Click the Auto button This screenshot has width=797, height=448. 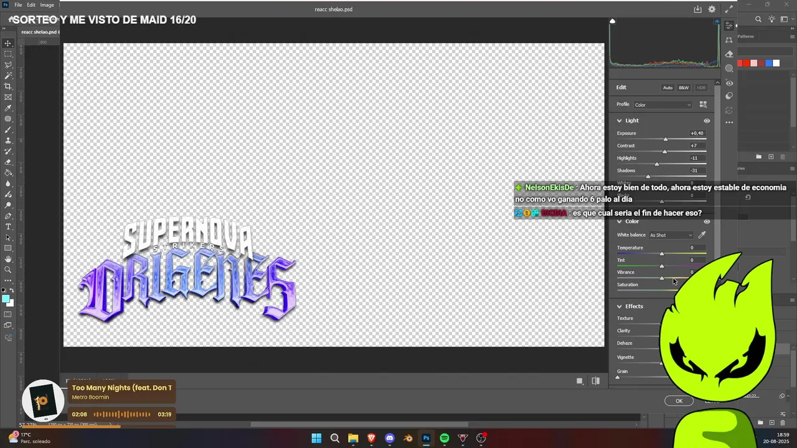point(667,88)
